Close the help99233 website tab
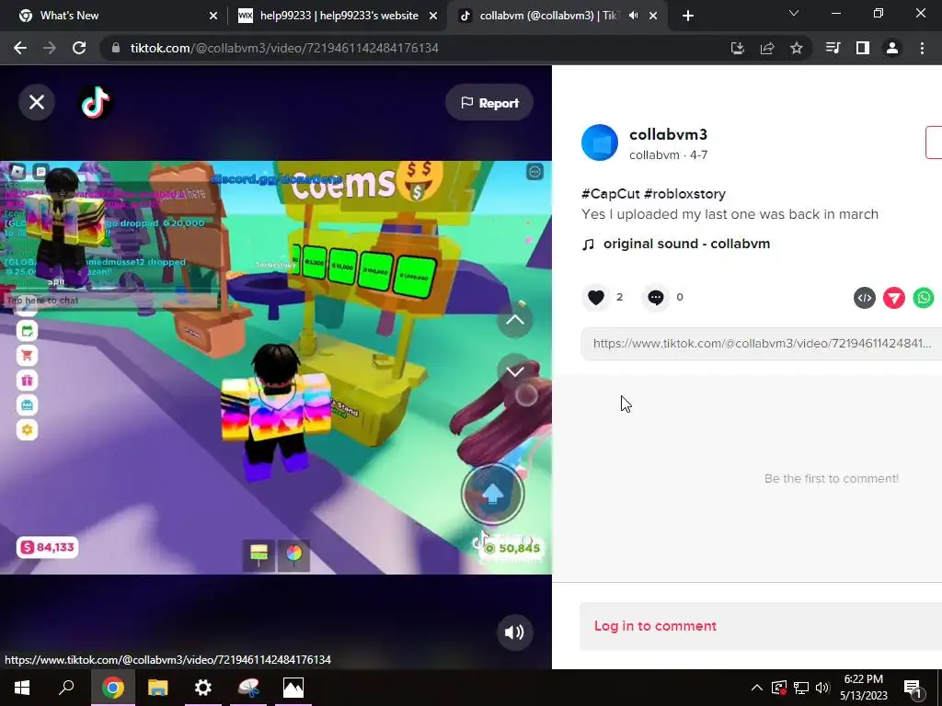Image resolution: width=942 pixels, height=706 pixels. click(433, 17)
